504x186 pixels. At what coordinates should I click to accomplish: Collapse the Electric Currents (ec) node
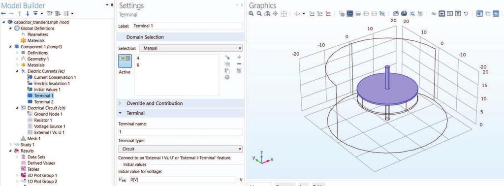18,71
